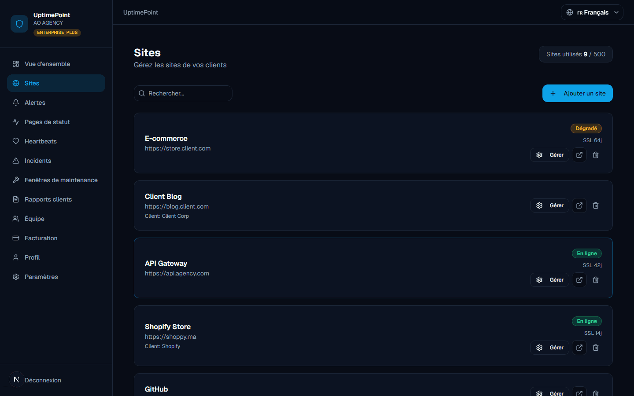Click the UptimePoint shield logo
The height and width of the screenshot is (396, 634).
click(x=19, y=24)
